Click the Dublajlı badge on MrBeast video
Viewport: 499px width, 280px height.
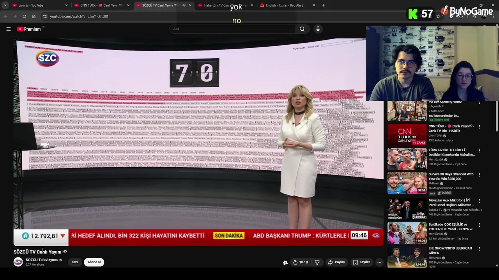pyautogui.click(x=444, y=193)
